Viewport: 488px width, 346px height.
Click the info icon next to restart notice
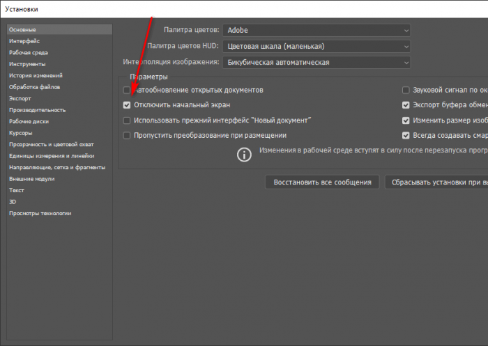click(x=244, y=155)
